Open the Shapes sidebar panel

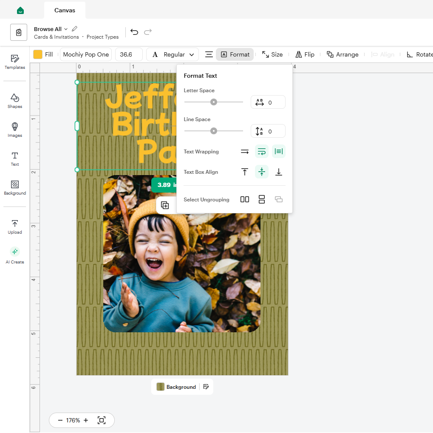coord(15,101)
